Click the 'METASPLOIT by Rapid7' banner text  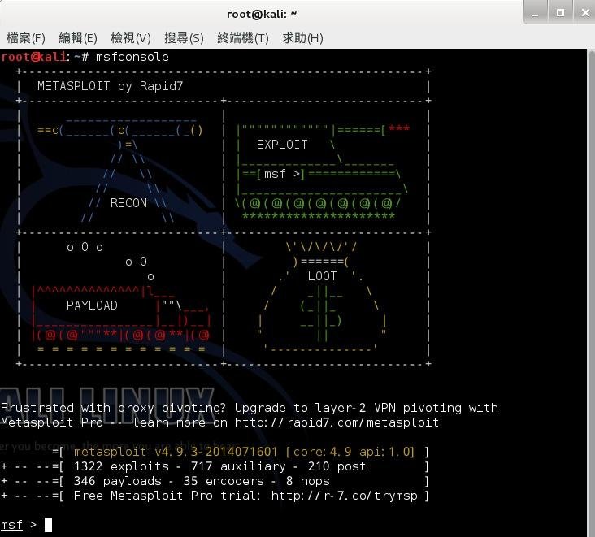coord(110,86)
